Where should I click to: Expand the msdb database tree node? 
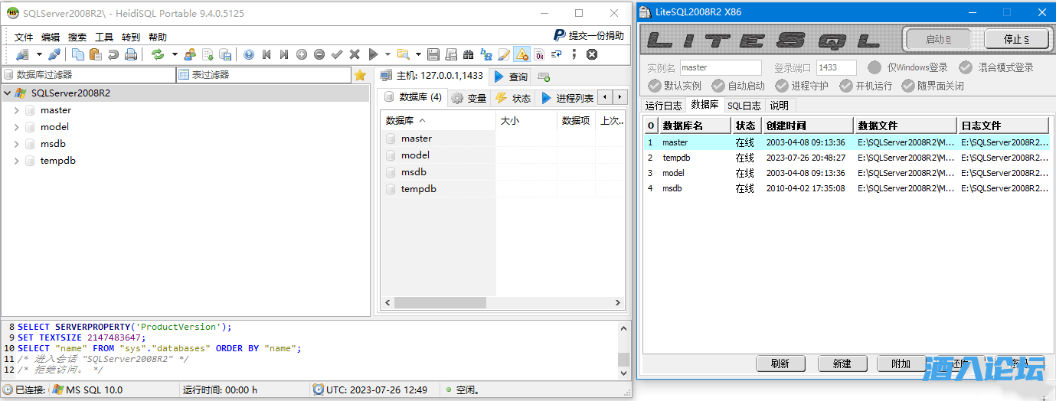(17, 144)
